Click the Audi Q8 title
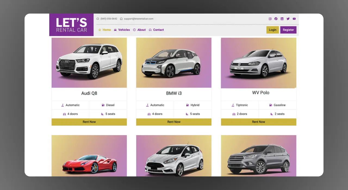 tap(89, 93)
